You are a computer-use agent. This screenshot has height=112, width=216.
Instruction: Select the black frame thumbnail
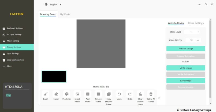coord(54,77)
